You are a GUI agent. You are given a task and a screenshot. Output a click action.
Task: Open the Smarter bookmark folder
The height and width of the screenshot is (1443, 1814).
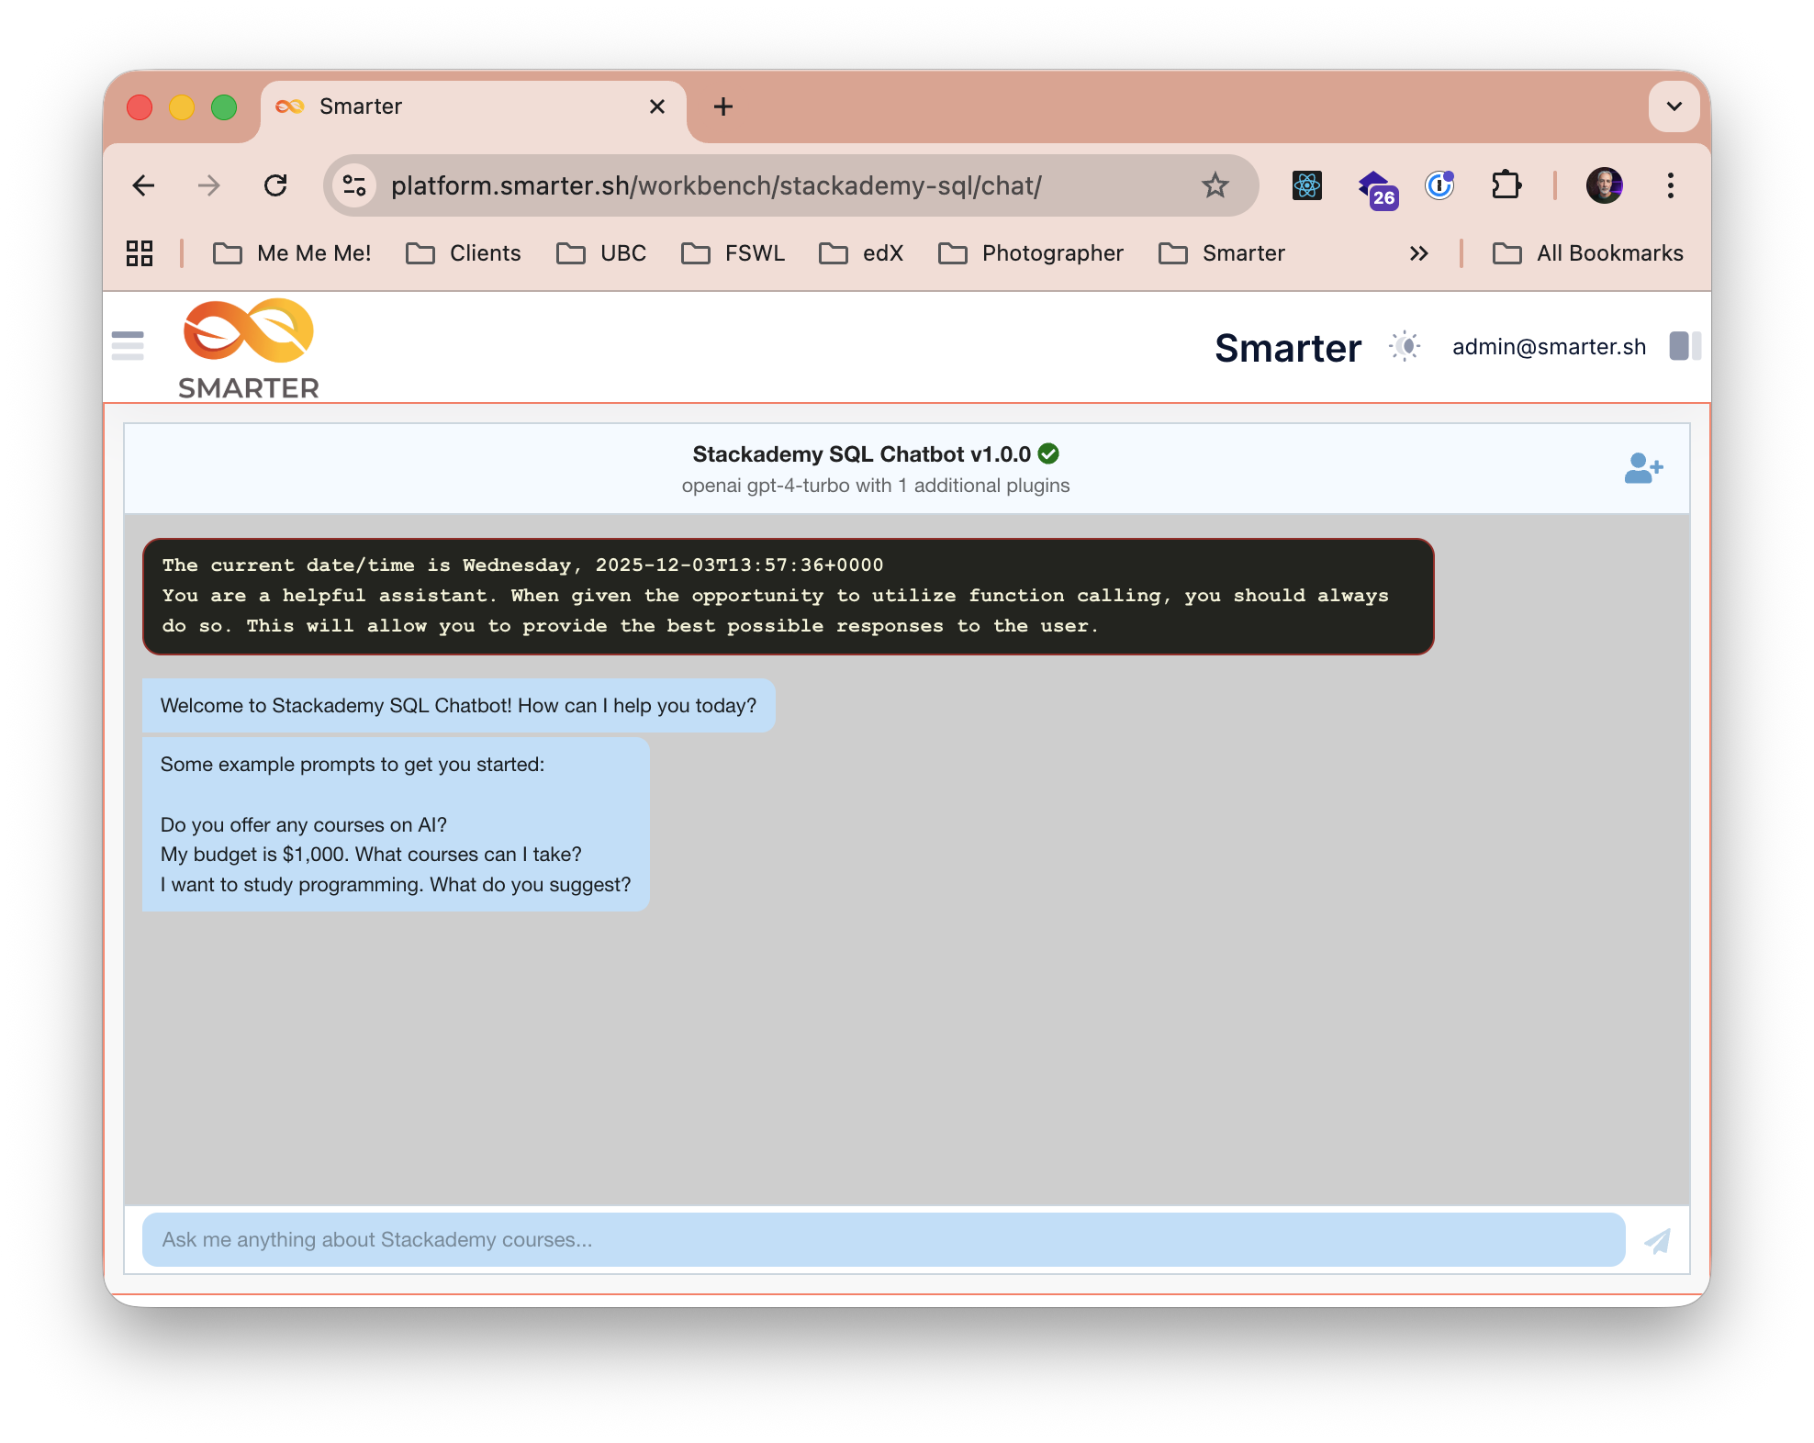pyautogui.click(x=1222, y=253)
